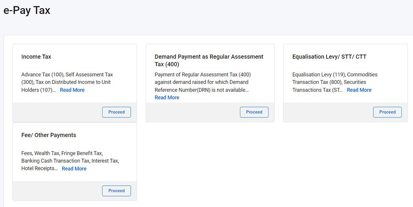Click the Fee/ Other Payments card title
The height and width of the screenshot is (207, 413).
click(x=49, y=135)
